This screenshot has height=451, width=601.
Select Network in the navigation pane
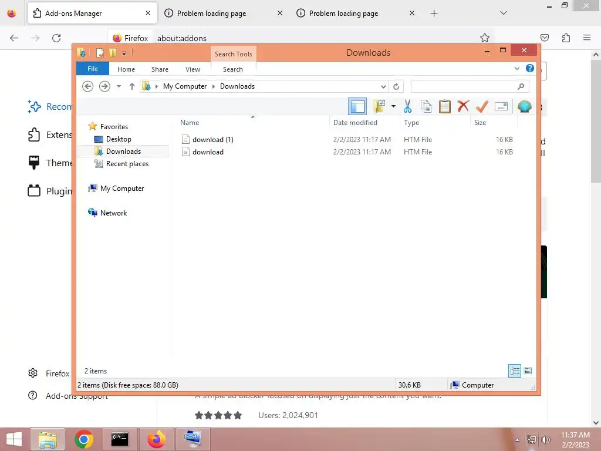[x=113, y=213]
